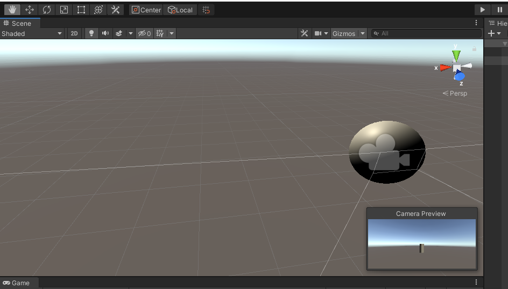Image resolution: width=508 pixels, height=289 pixels.
Task: Toggle skybox and effects
Action: coord(119,33)
